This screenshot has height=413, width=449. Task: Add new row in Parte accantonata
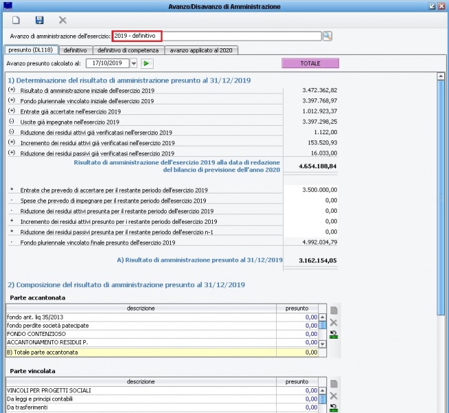coord(335,310)
